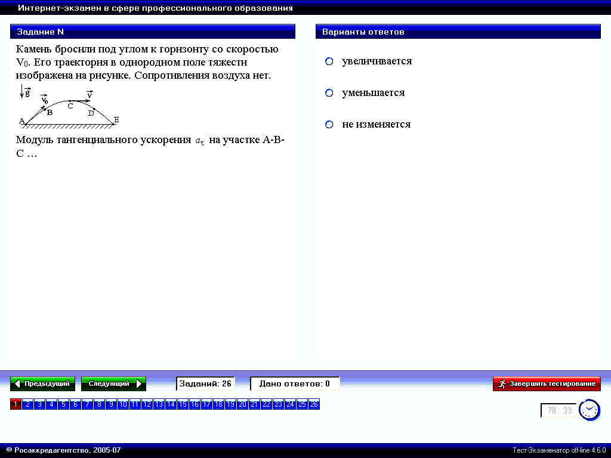Click the remaining time field 78:33
Screen dimensions: 611x458
558,410
